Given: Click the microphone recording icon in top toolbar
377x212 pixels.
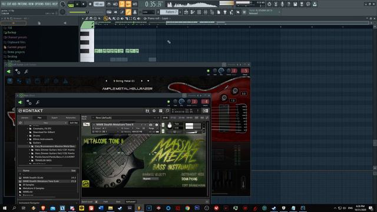Looking at the screenshot, I should tap(282, 4).
